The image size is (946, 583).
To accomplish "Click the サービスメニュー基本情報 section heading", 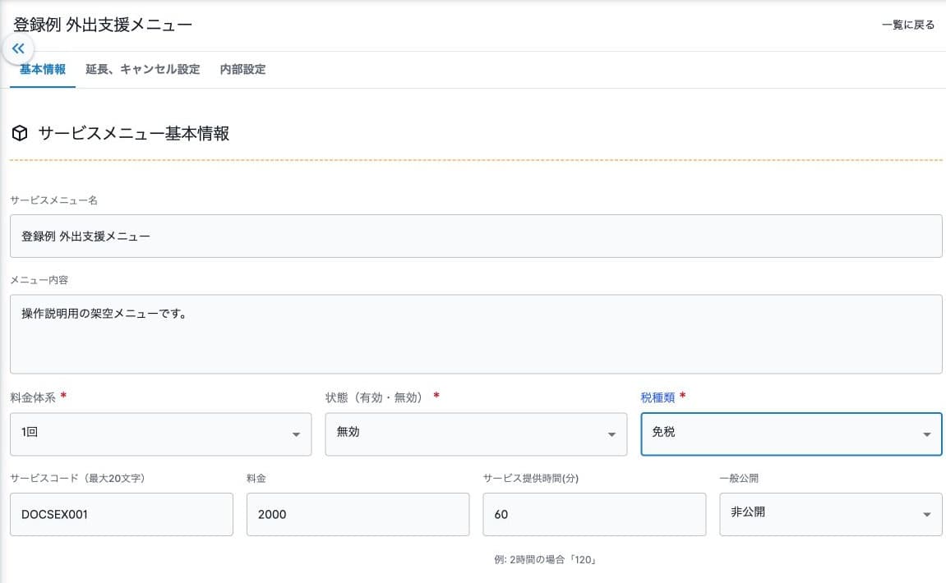I will (134, 133).
